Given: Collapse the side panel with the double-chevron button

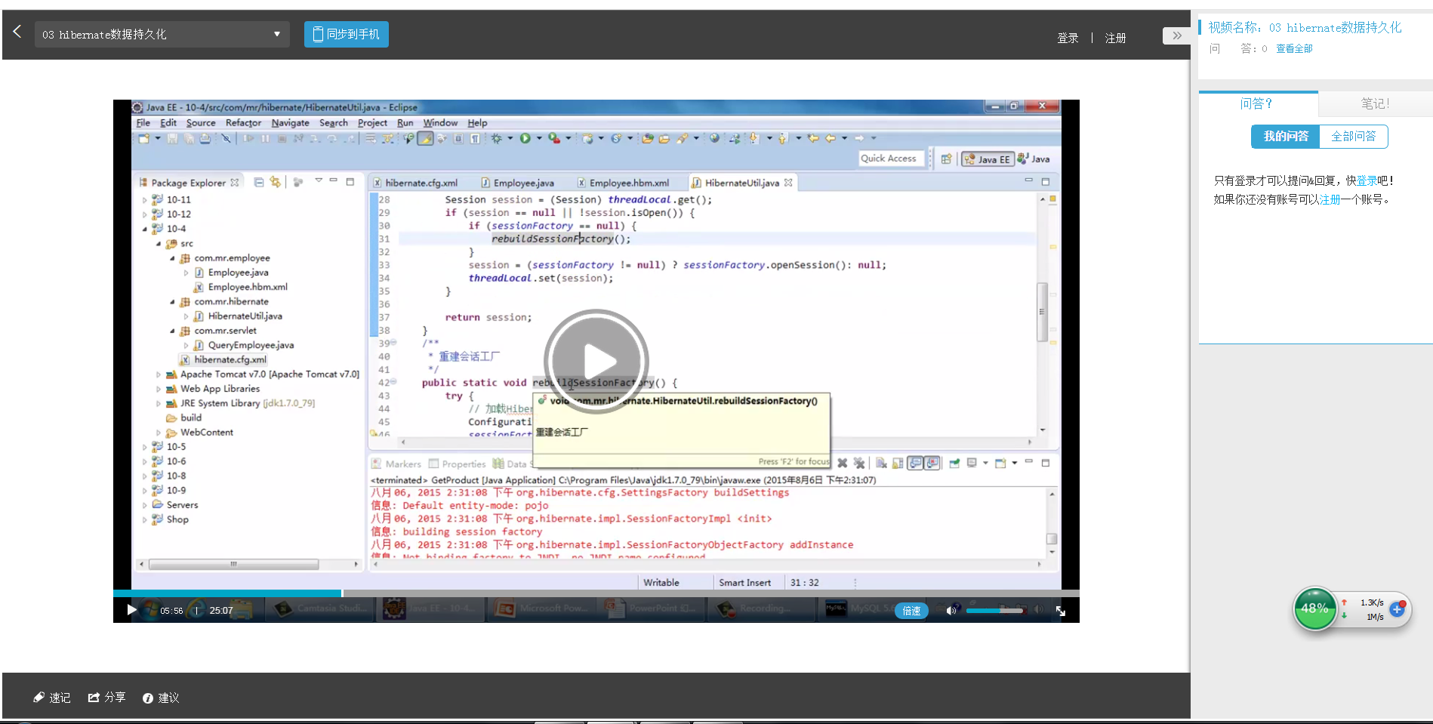Looking at the screenshot, I should pyautogui.click(x=1176, y=35).
